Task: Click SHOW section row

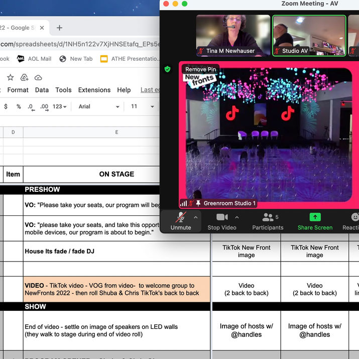Action: pos(105,307)
